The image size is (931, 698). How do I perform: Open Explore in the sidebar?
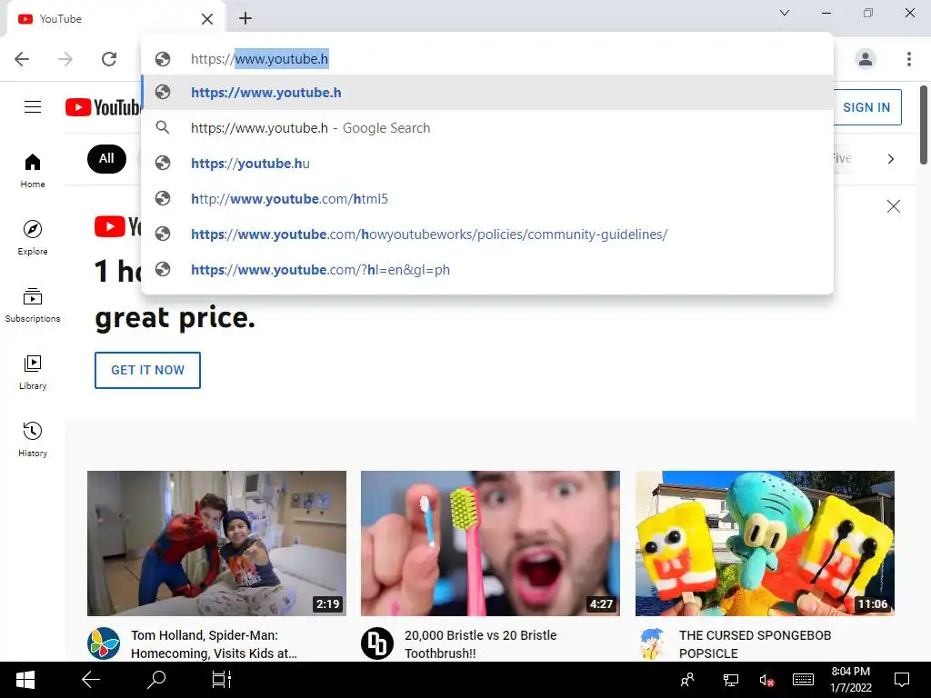click(33, 237)
